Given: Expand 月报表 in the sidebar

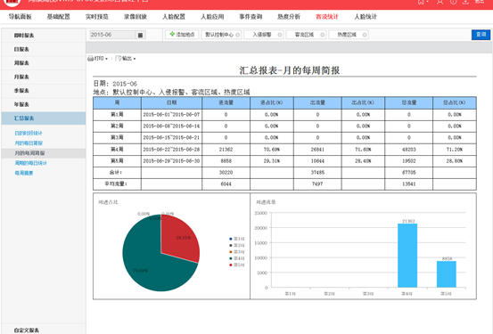Looking at the screenshot, I should click(44, 77).
